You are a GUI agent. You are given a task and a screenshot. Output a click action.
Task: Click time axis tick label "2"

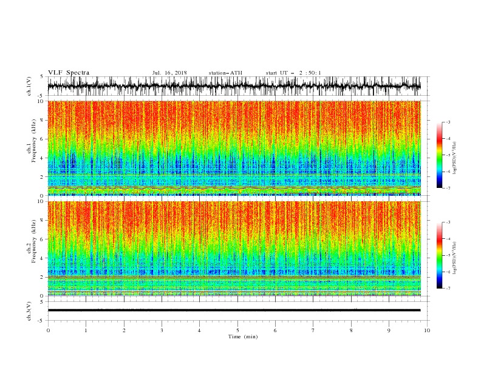tap(124, 330)
